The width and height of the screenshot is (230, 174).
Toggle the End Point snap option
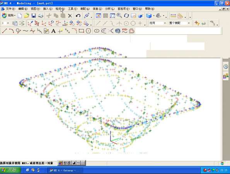[x=98, y=23]
